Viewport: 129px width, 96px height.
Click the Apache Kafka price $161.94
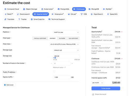(x=117, y=32)
